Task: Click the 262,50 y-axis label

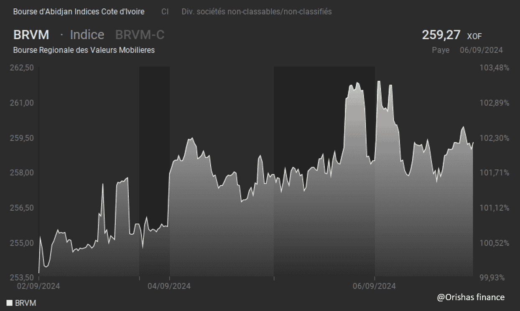Action: pyautogui.click(x=22, y=68)
